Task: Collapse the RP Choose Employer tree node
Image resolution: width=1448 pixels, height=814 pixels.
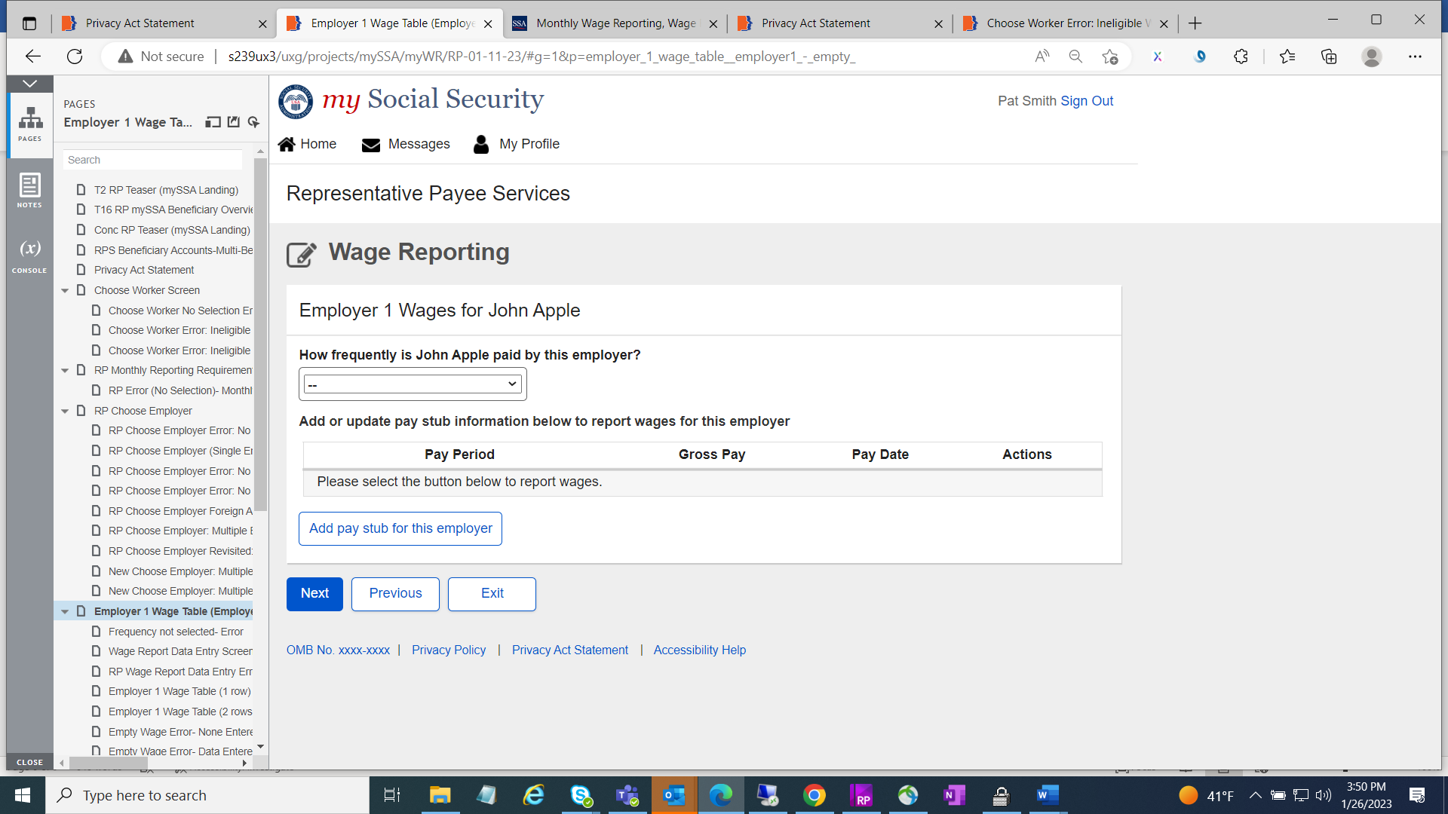Action: tap(65, 411)
